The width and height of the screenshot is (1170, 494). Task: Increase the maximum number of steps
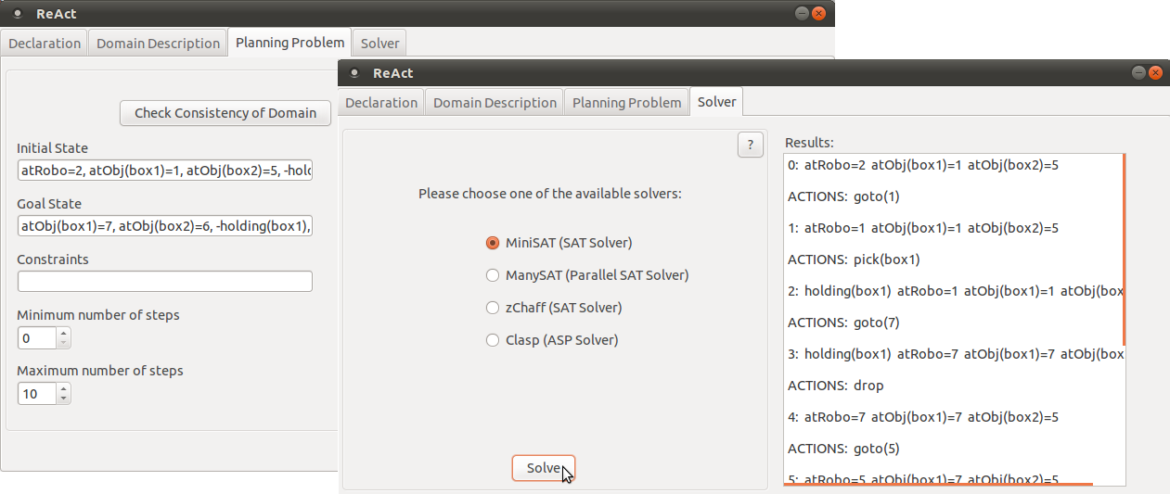point(63,389)
